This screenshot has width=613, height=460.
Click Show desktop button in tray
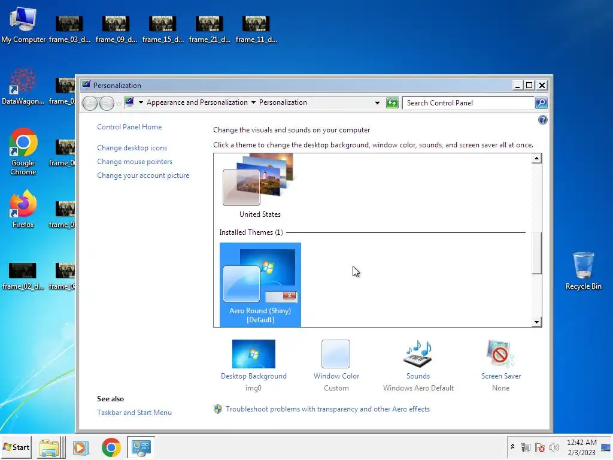(x=606, y=447)
